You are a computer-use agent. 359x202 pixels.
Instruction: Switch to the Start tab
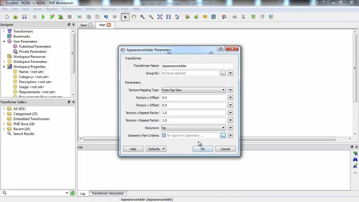coord(84,25)
